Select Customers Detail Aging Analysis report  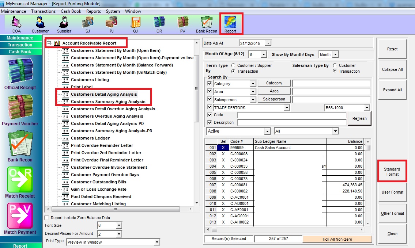point(104,94)
